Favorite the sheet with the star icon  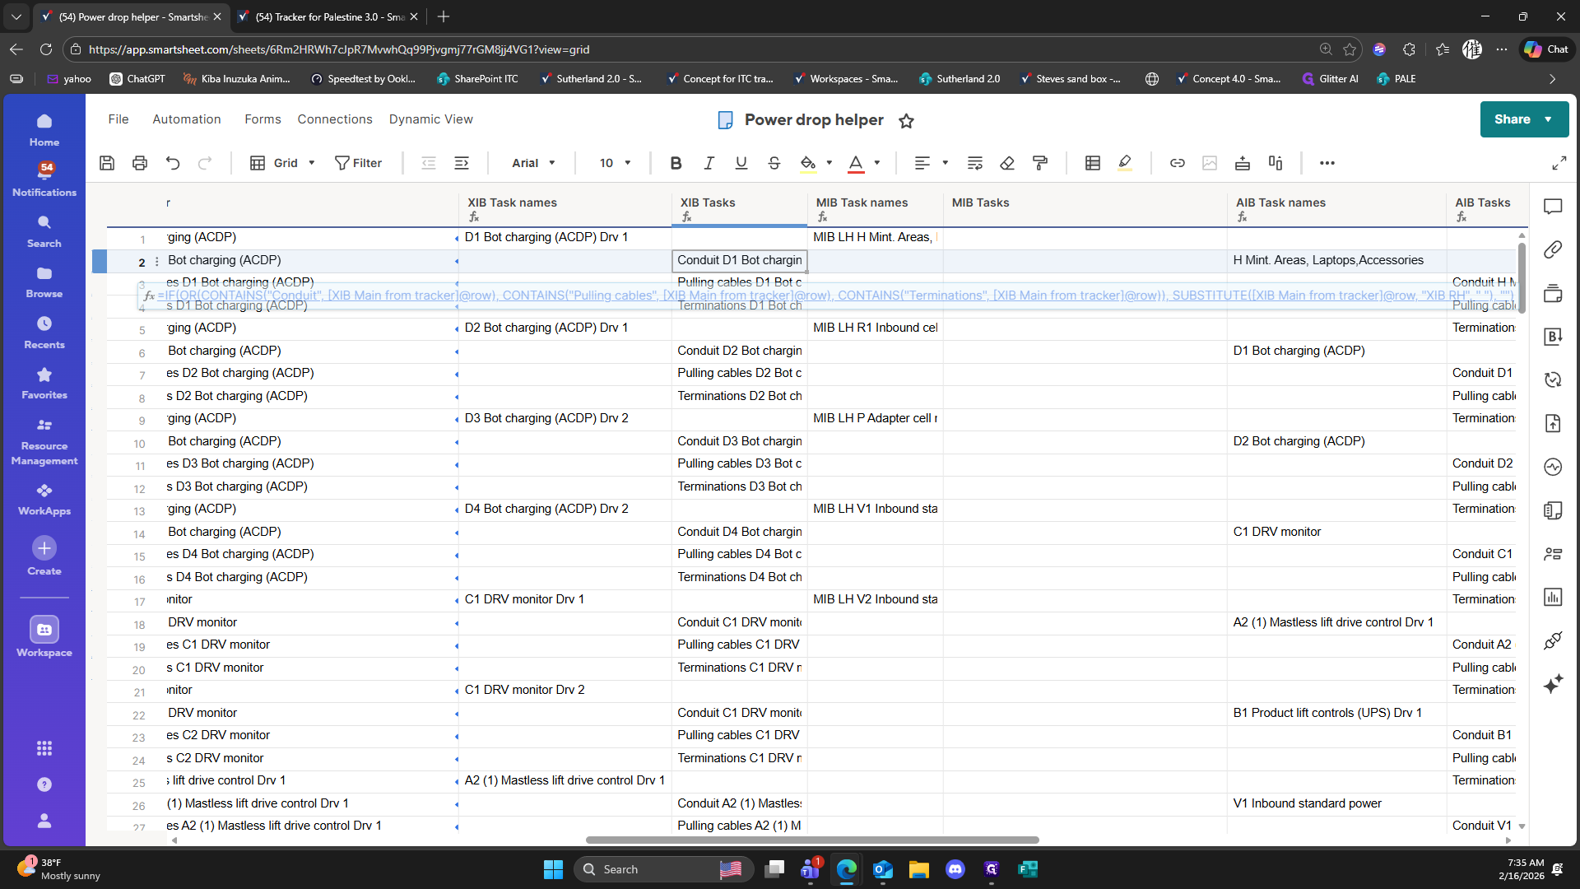[x=906, y=121]
